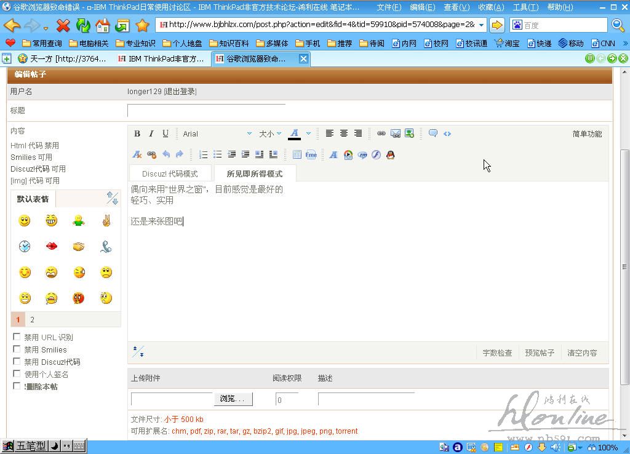
Task: Open the Arial font dropdown
Action: (x=217, y=133)
